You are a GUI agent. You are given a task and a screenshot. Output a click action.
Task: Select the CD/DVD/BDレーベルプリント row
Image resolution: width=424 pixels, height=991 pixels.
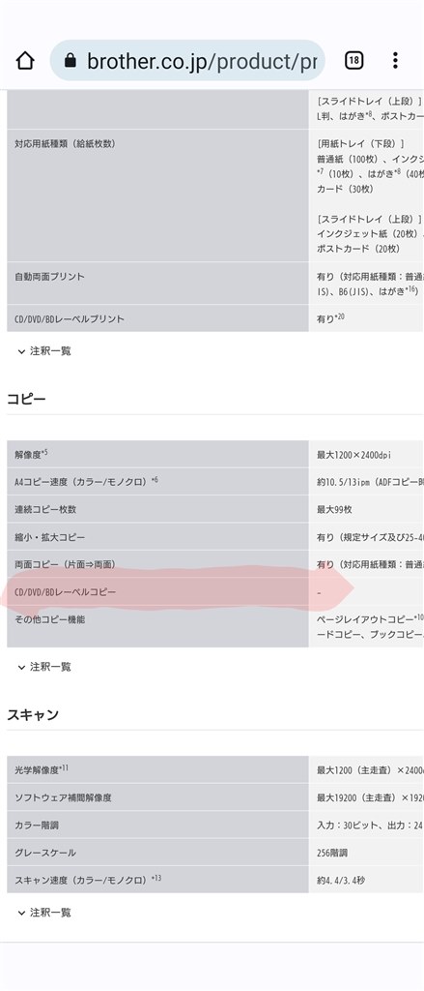(x=215, y=318)
